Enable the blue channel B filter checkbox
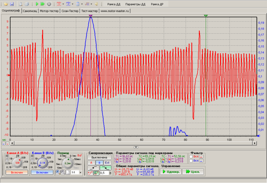Viewport: 267px width, 183px height. [191, 161]
